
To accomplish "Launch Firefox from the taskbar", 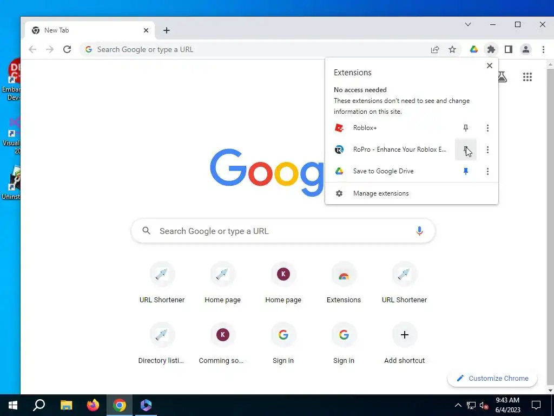I will click(93, 405).
